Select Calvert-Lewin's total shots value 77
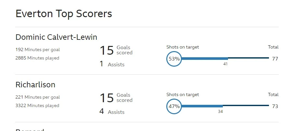 pyautogui.click(x=275, y=59)
